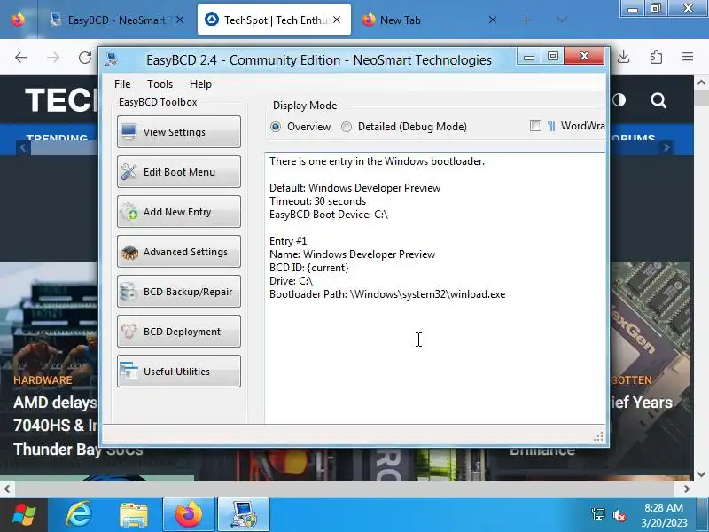Open Advanced Settings in EasyBCD
Viewport: 709px width, 532px height.
point(179,252)
